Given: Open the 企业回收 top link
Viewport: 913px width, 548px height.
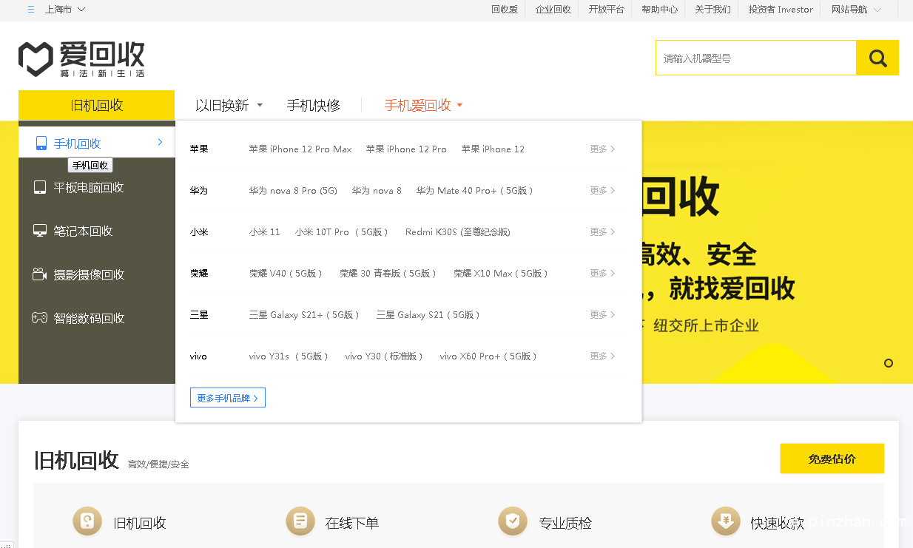Looking at the screenshot, I should click(x=553, y=10).
